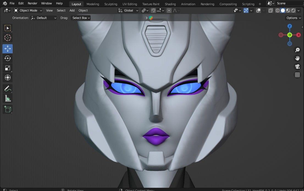Switch perspective/orthographic with grid icon
This screenshot has height=191, width=304.
tap(297, 75)
